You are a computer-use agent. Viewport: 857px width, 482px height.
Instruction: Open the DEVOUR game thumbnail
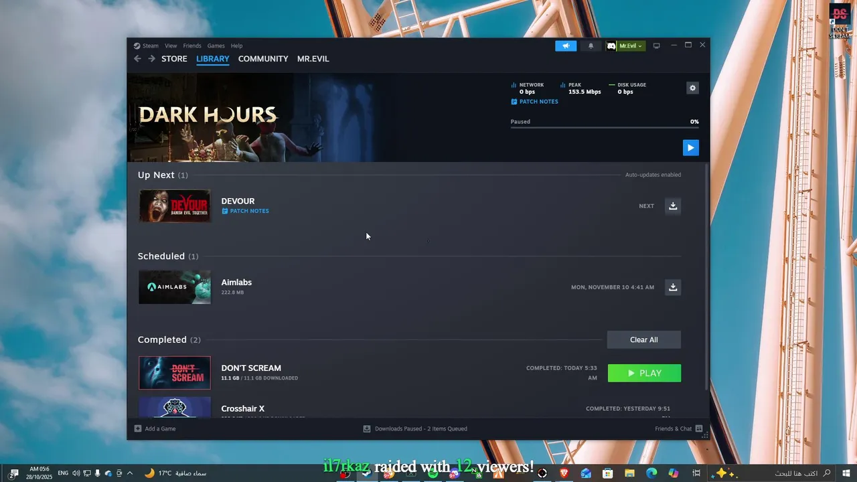tap(175, 206)
